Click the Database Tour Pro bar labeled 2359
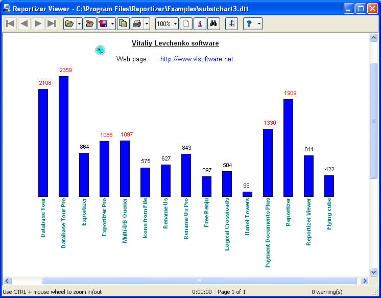 tap(63, 136)
